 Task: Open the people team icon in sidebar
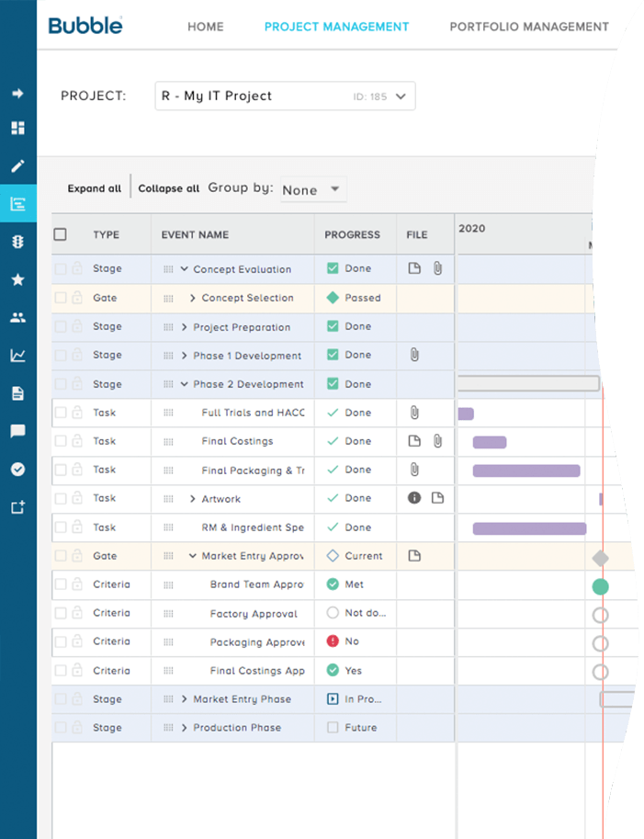(17, 317)
